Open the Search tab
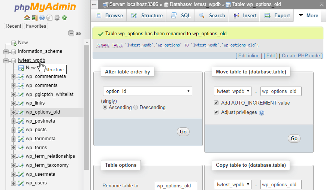This screenshot has width=326, height=190. tap(212, 15)
